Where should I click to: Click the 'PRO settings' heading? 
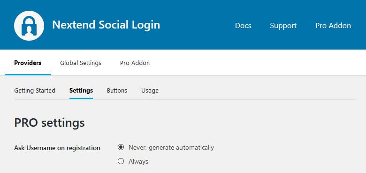coord(49,123)
